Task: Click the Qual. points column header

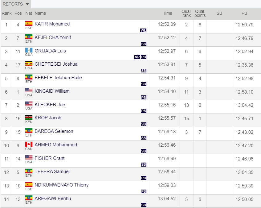Action: point(200,13)
